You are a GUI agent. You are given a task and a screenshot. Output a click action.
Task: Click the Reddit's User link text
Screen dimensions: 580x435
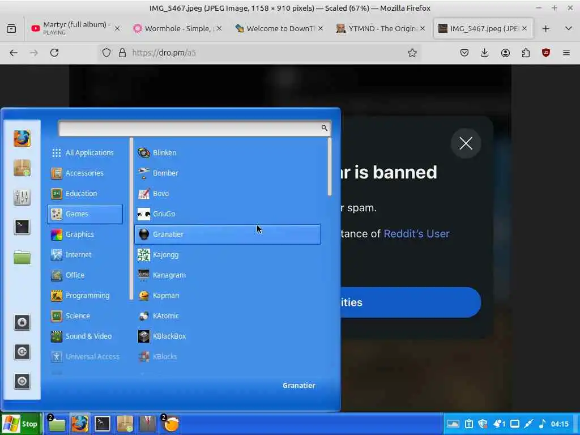coord(416,234)
